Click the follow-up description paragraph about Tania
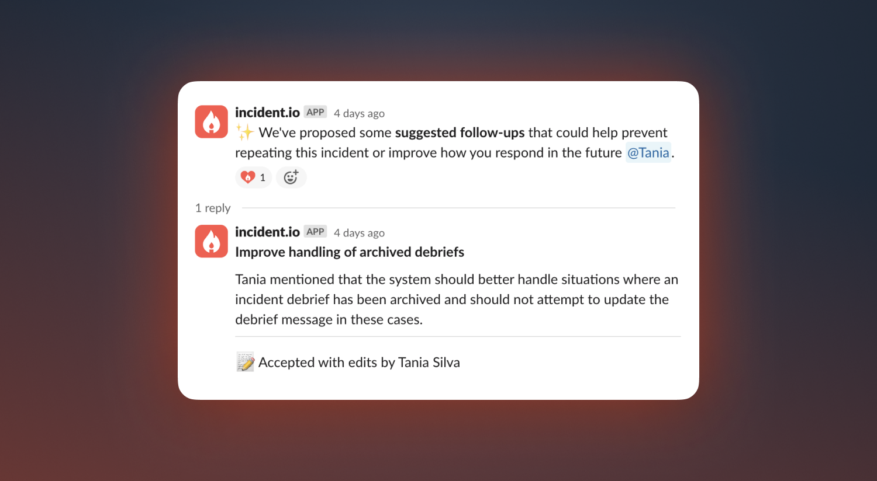The width and height of the screenshot is (877, 481). click(x=457, y=299)
